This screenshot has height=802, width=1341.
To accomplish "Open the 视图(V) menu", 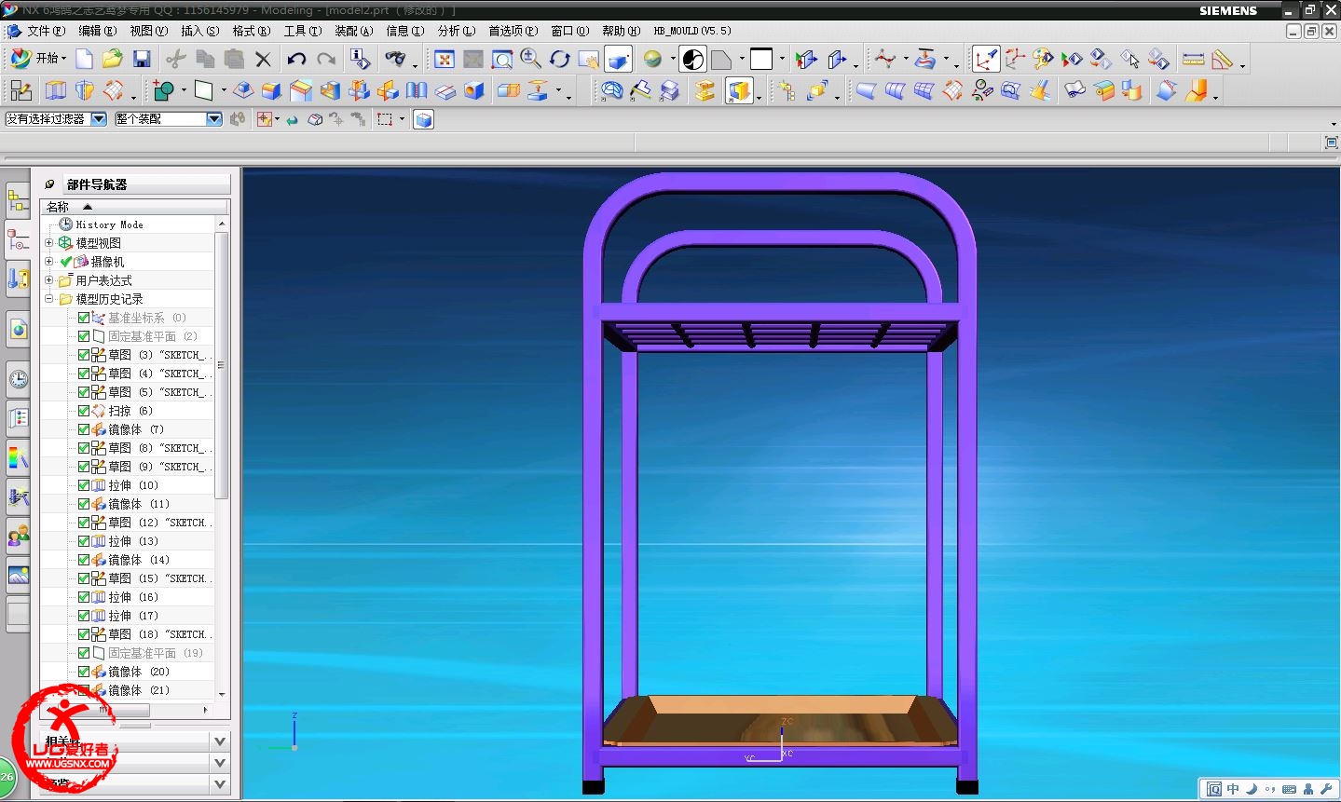I will point(149,31).
